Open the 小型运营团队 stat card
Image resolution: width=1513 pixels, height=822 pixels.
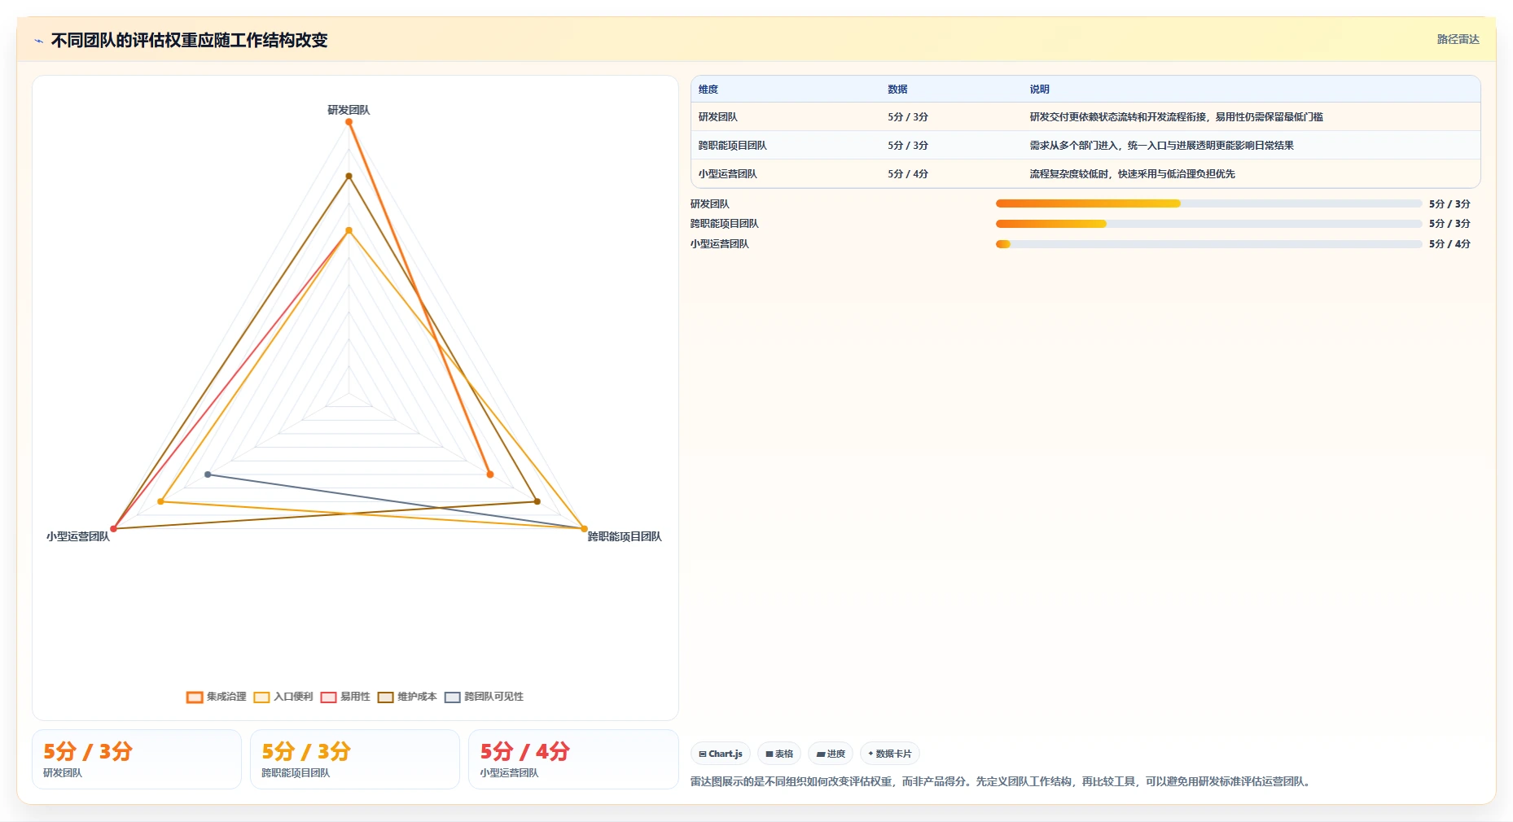pyautogui.click(x=573, y=759)
